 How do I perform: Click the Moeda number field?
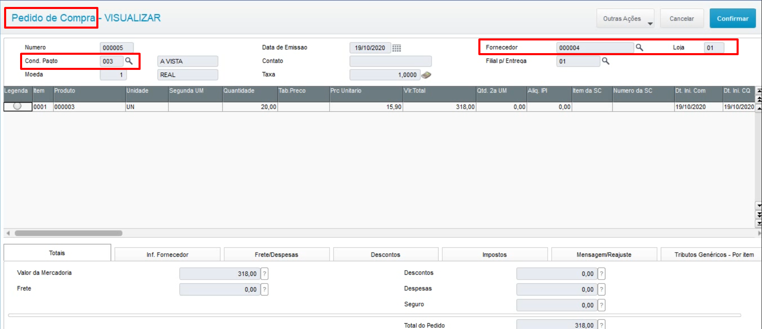point(114,75)
